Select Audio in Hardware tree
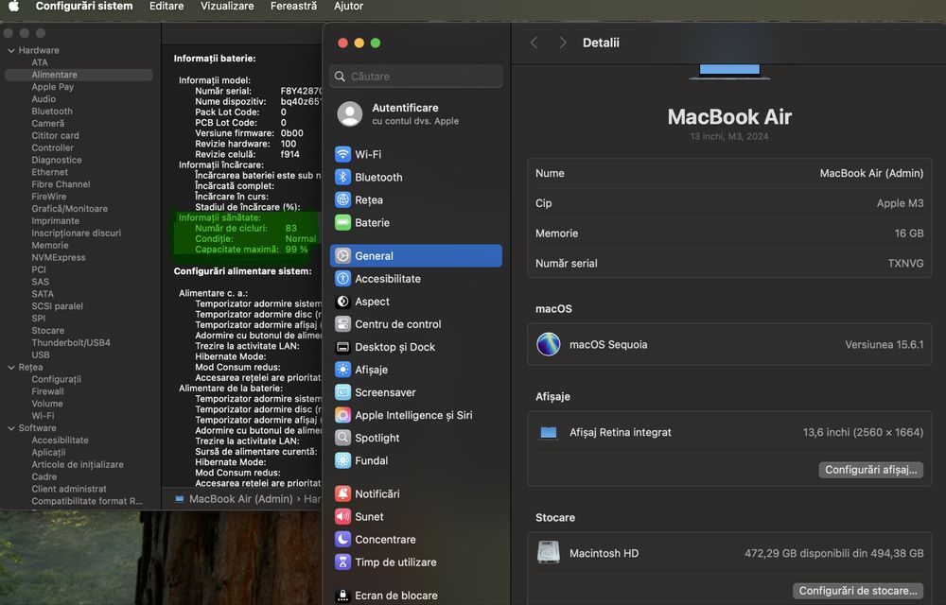Screen dimensions: 946x605 coord(44,99)
